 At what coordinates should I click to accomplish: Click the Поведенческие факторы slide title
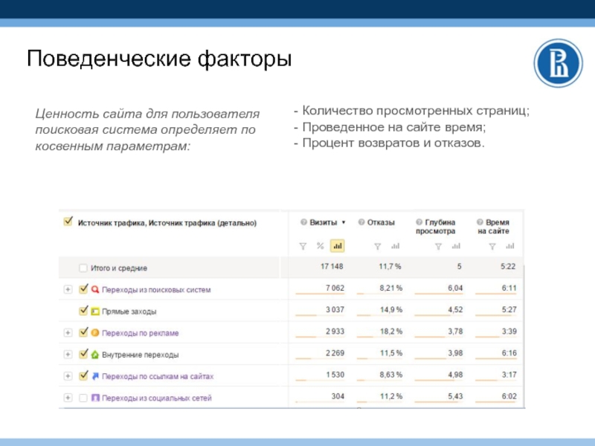click(159, 59)
